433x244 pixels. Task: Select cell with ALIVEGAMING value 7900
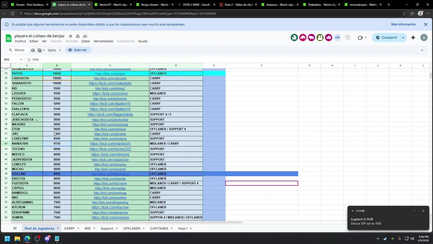57,202
